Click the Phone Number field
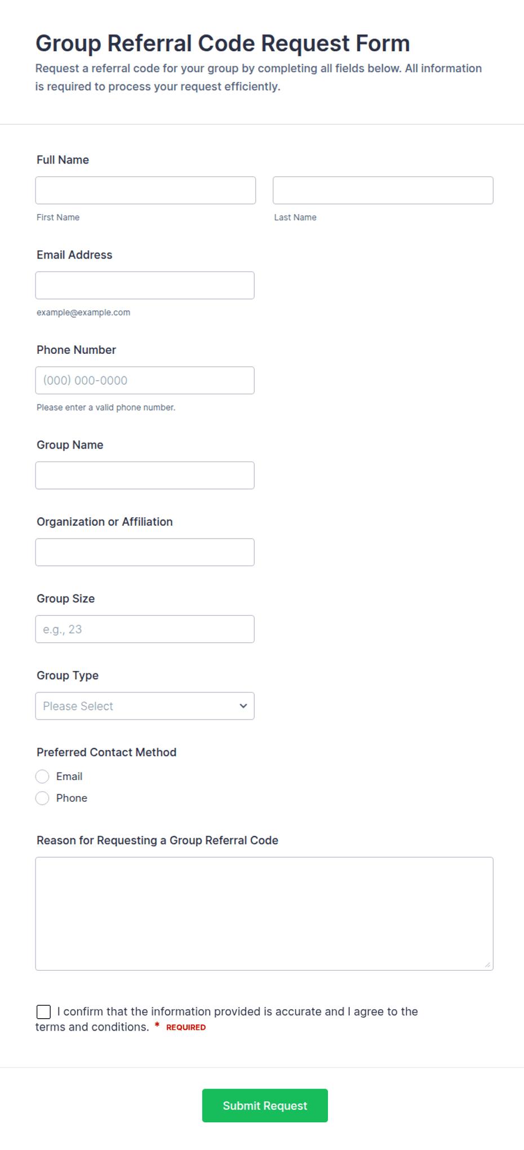This screenshot has height=1150, width=524. [145, 380]
